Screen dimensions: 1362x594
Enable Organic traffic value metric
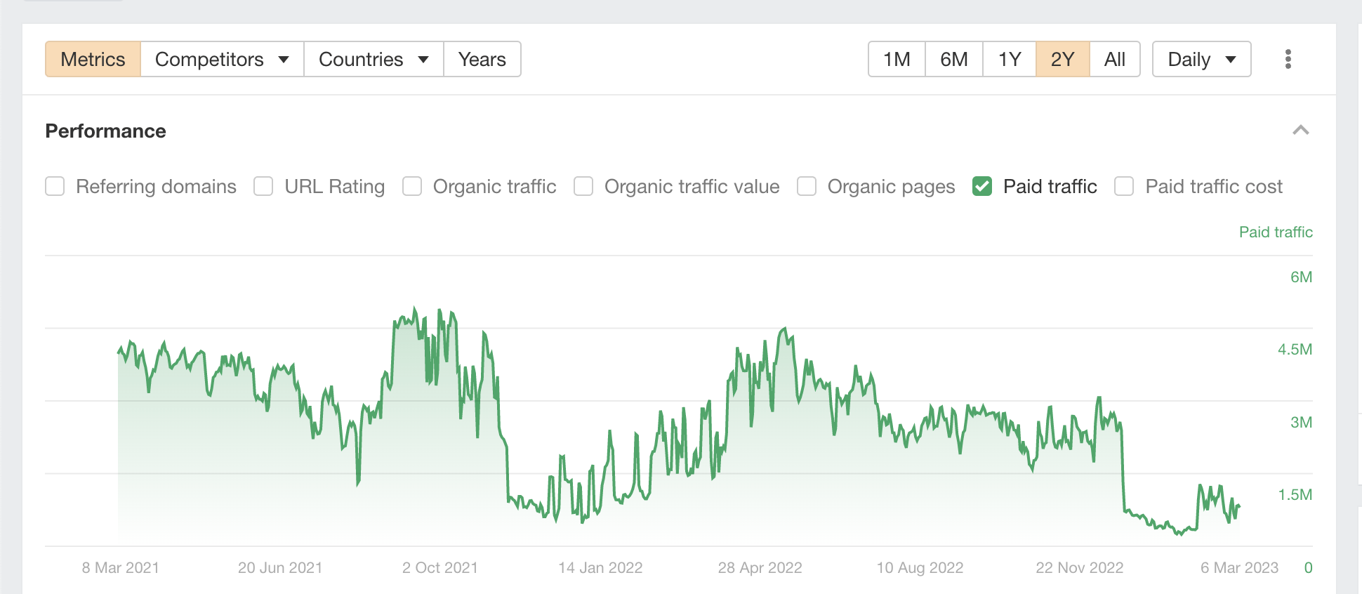pos(583,186)
